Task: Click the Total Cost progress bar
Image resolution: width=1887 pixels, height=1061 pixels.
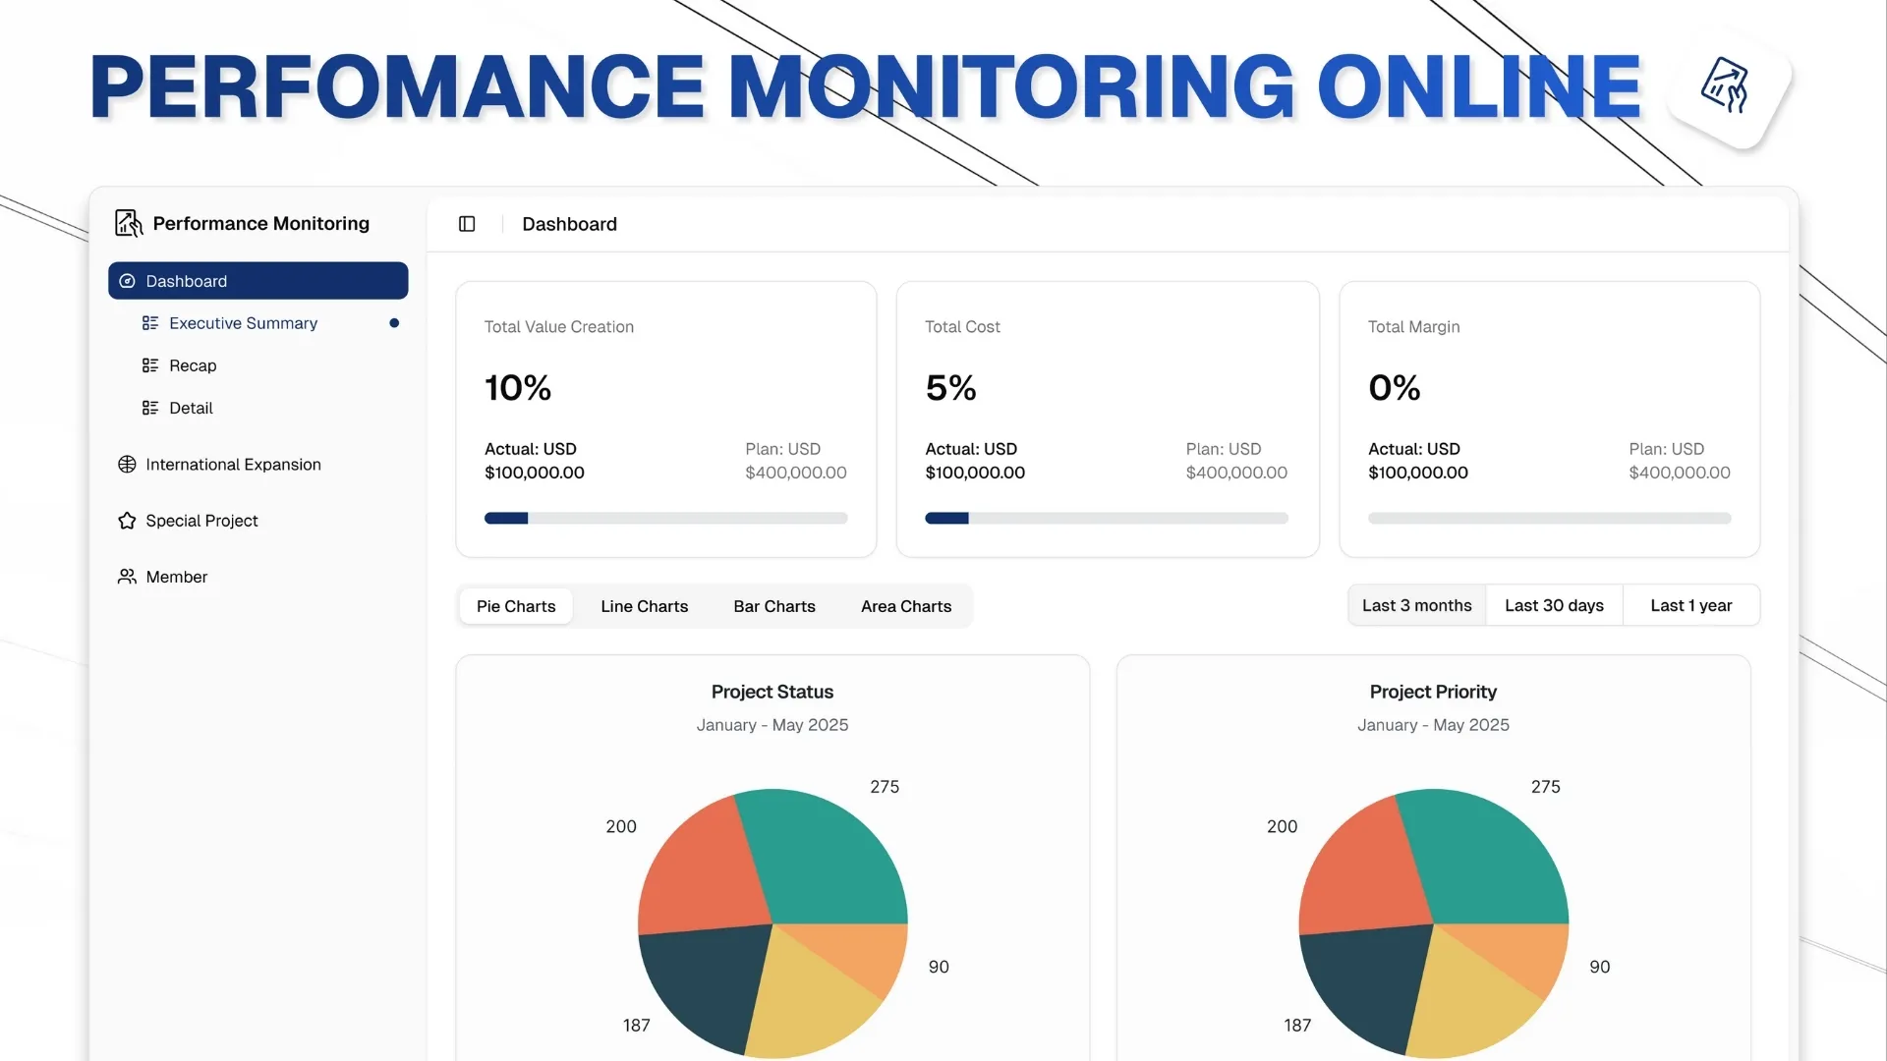Action: click(1106, 518)
